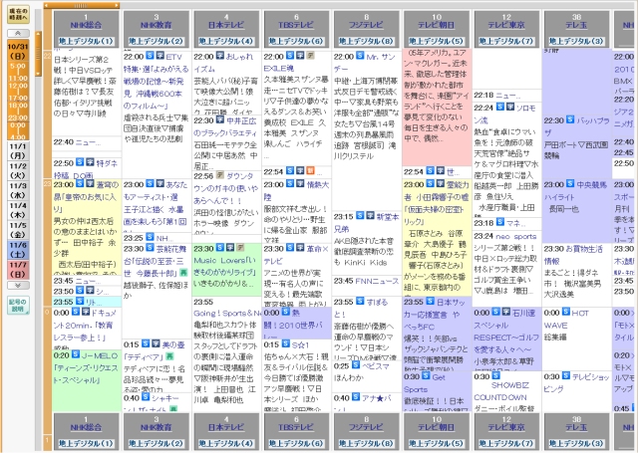This screenshot has width=638, height=453.
Task: Select the 10/31 (日) date in sidebar
Action: point(18,51)
